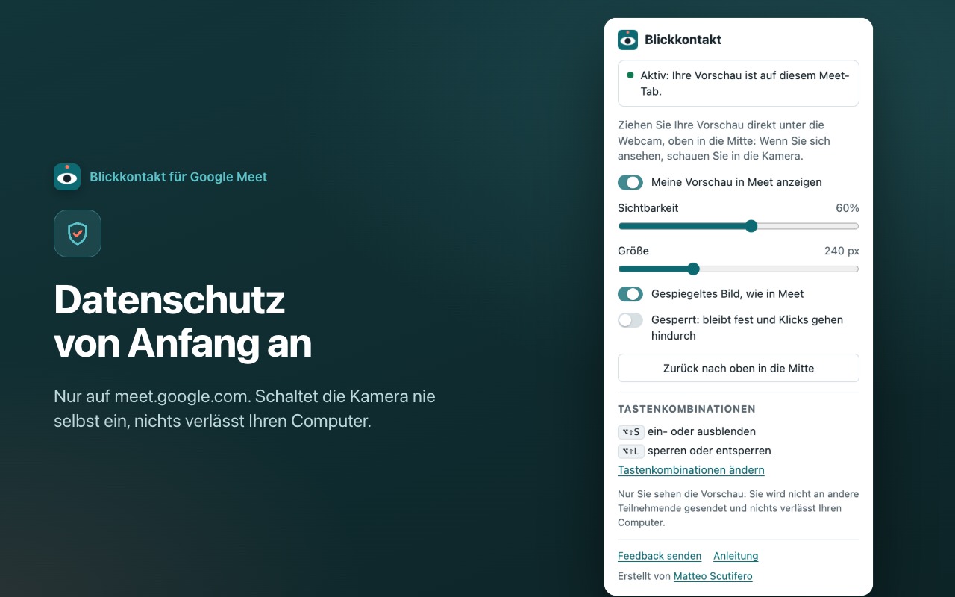The height and width of the screenshot is (597, 955).
Task: Click the '60%' visibility value
Action: pos(848,208)
